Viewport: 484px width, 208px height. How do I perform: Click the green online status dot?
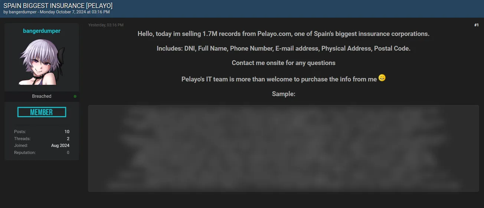[75, 96]
